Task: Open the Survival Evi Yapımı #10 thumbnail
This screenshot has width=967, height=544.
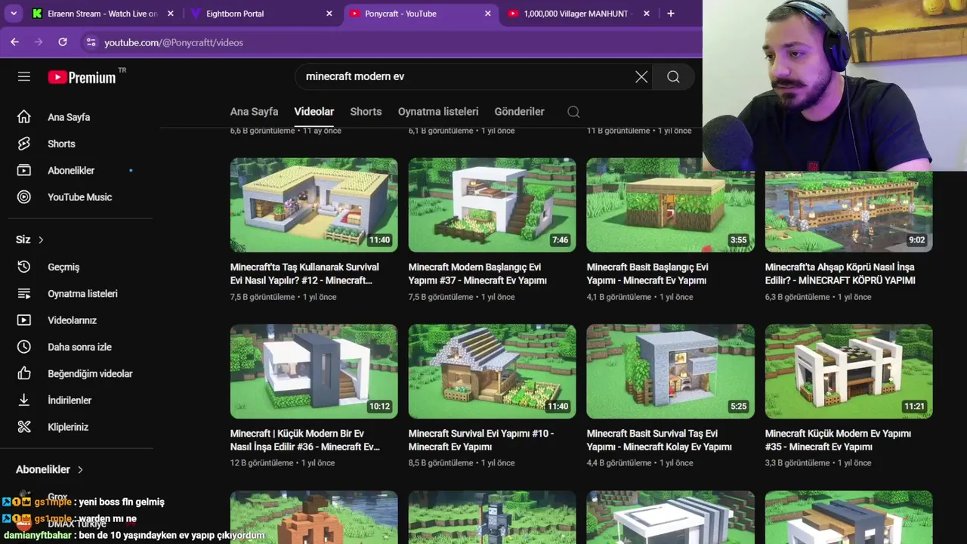Action: [493, 372]
